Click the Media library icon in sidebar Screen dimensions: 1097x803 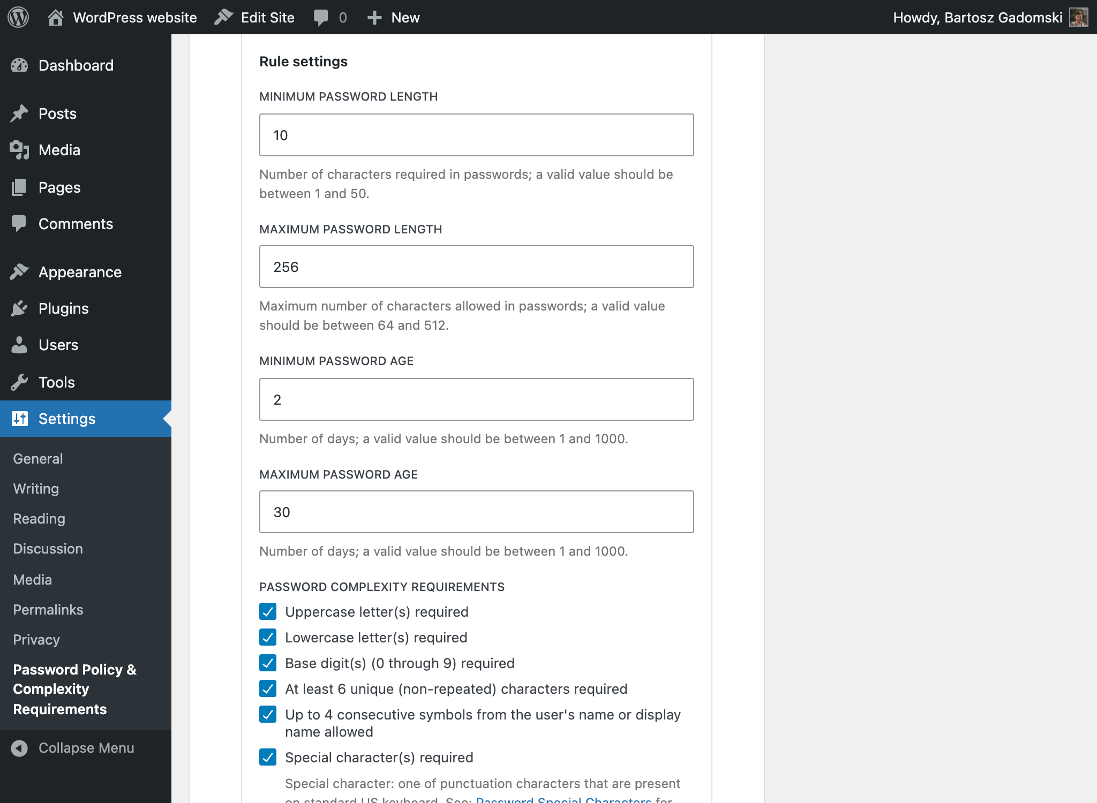[19, 150]
